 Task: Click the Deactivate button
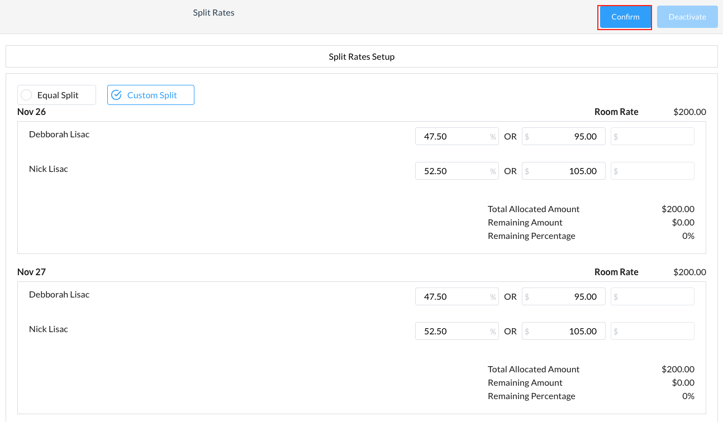pyautogui.click(x=687, y=17)
